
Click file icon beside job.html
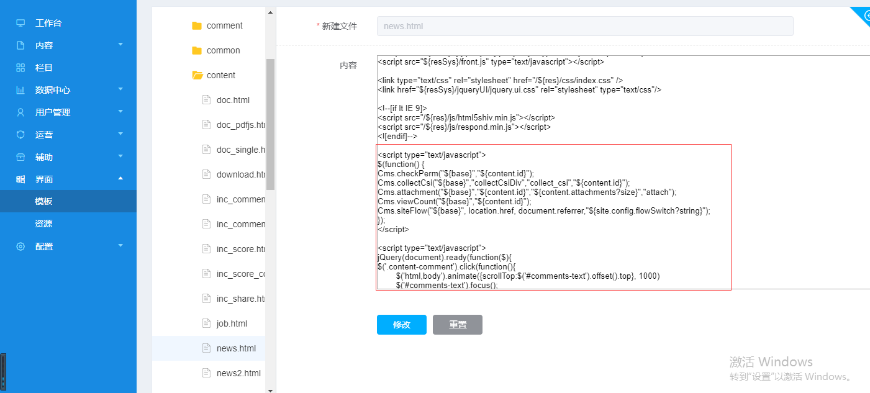click(x=207, y=323)
